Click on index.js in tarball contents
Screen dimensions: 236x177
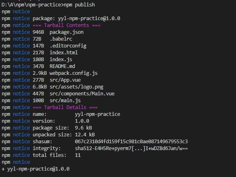tap(61, 60)
